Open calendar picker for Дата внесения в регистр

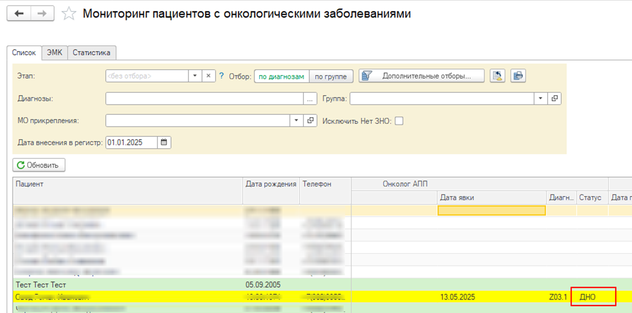point(164,143)
